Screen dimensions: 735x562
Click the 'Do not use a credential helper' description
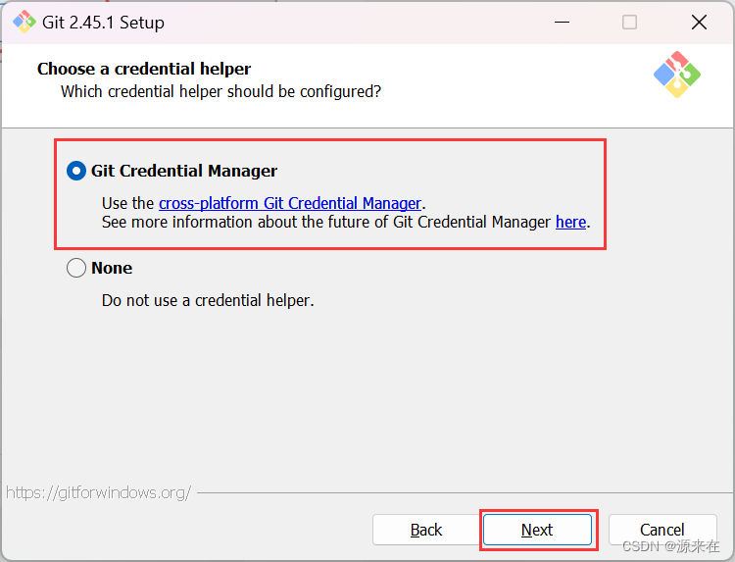(208, 300)
